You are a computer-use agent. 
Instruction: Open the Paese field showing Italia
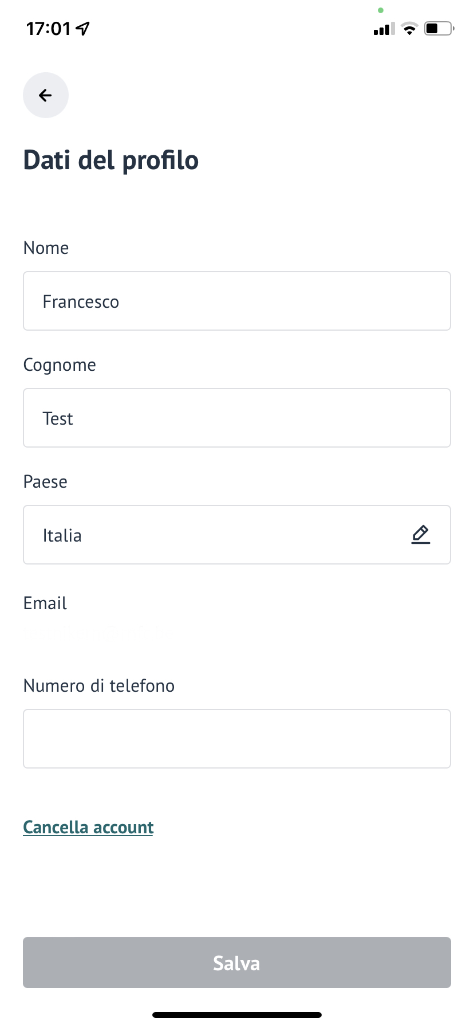(237, 535)
